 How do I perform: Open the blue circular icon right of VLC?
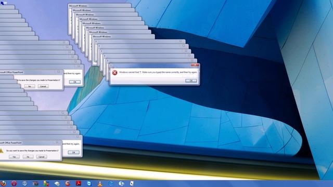pos(111,183)
